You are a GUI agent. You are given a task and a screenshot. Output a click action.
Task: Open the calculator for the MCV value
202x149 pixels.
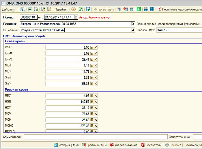click(x=92, y=114)
